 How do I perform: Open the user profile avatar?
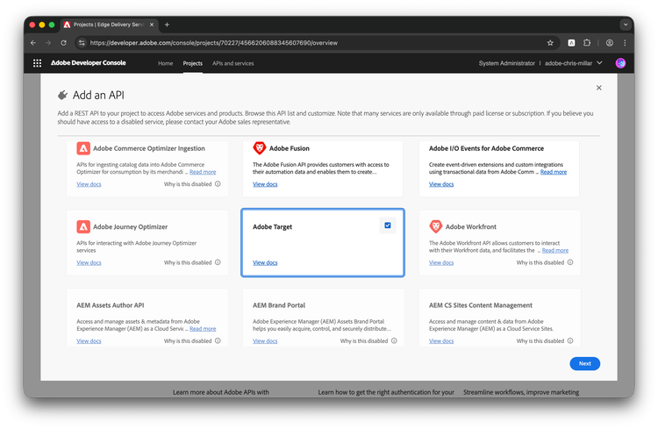pyautogui.click(x=620, y=63)
